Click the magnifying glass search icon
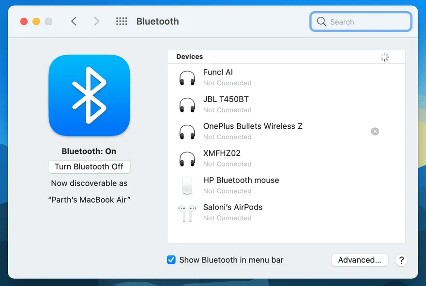The image size is (426, 286). pos(321,22)
